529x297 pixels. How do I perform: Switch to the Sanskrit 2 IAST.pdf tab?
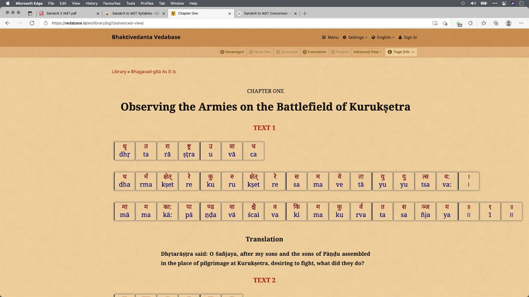(69, 13)
